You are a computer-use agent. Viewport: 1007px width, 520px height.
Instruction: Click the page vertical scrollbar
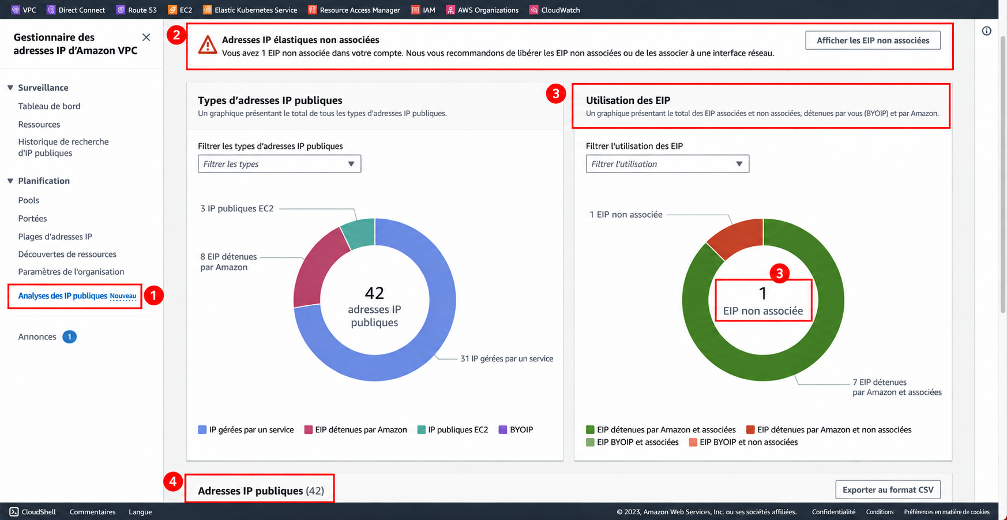click(1002, 173)
